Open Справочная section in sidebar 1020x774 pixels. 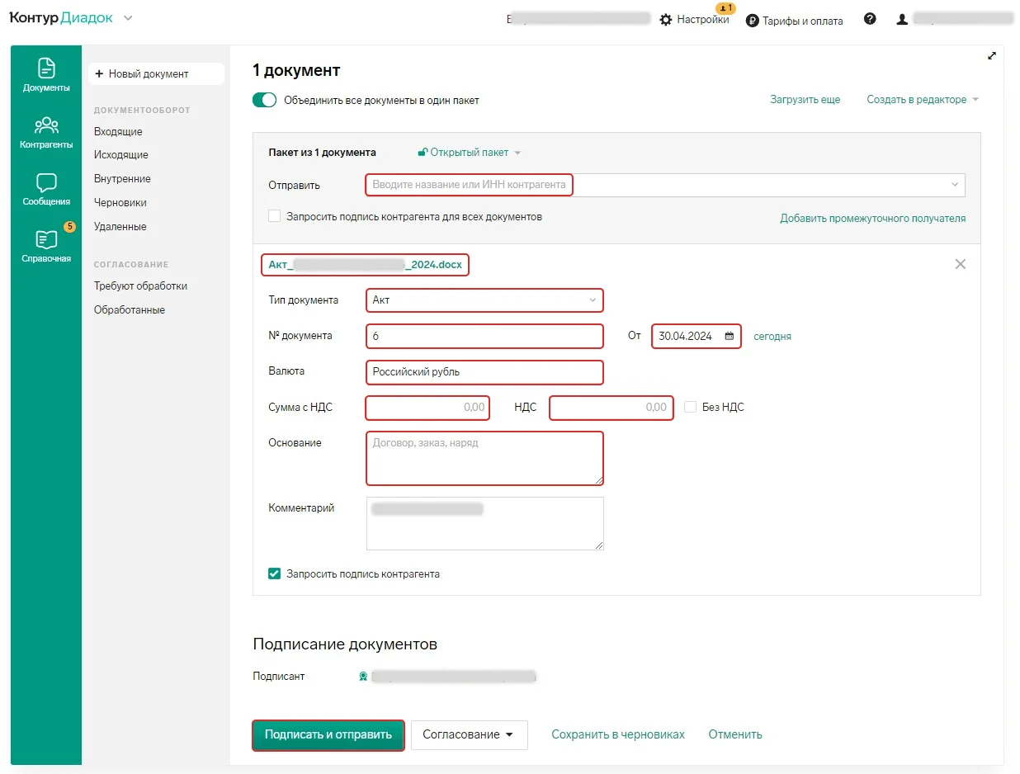[x=46, y=246]
